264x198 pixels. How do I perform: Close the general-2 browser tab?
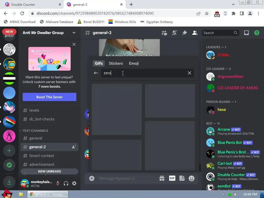click(121, 5)
